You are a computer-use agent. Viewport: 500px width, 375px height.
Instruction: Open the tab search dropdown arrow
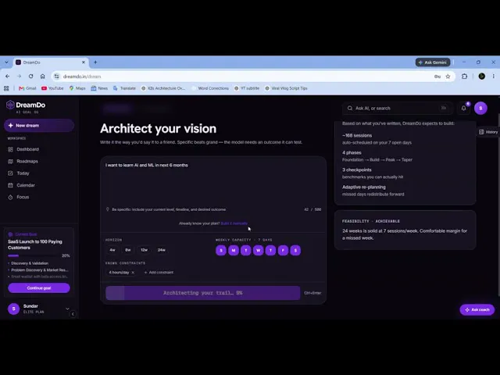pos(6,62)
